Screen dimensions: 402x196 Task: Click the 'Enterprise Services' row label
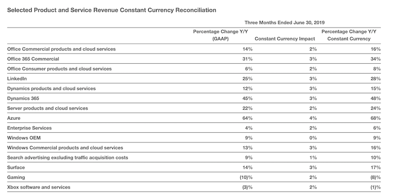[29, 128]
